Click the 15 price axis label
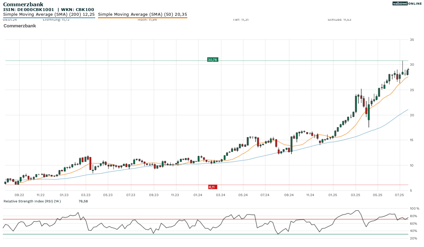Screen dimensions: 424x247 pyautogui.click(x=412, y=140)
